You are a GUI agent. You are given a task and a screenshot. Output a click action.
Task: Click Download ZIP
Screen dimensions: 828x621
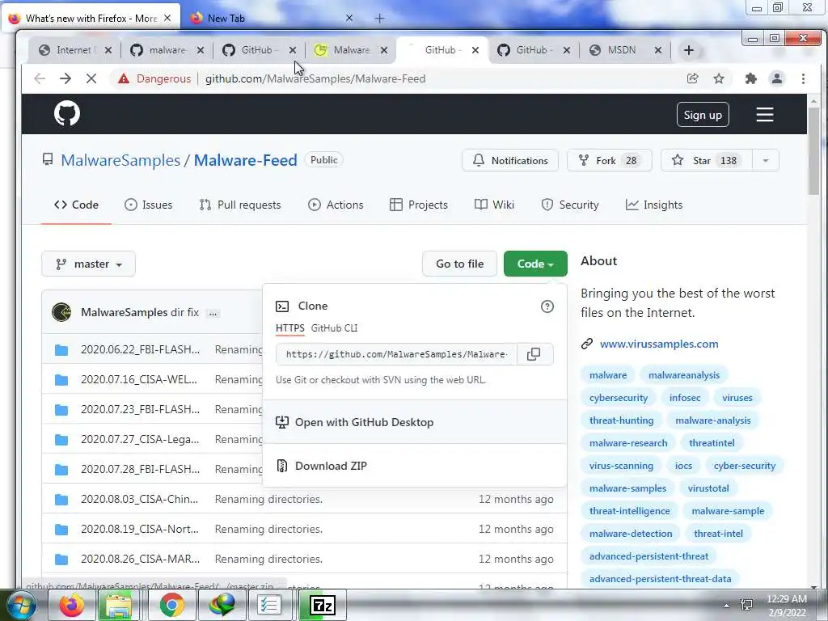coord(331,466)
